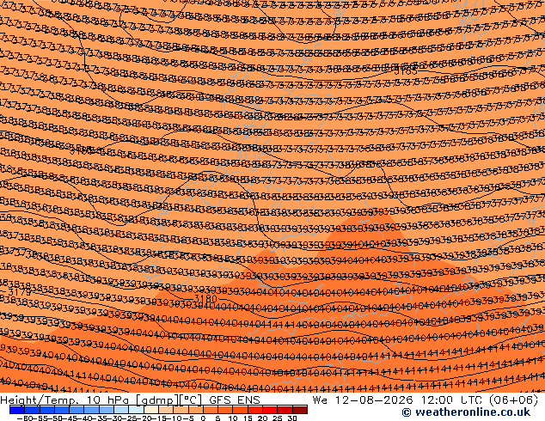Select the cream legend swatch between -20 and -15

point(150,410)
